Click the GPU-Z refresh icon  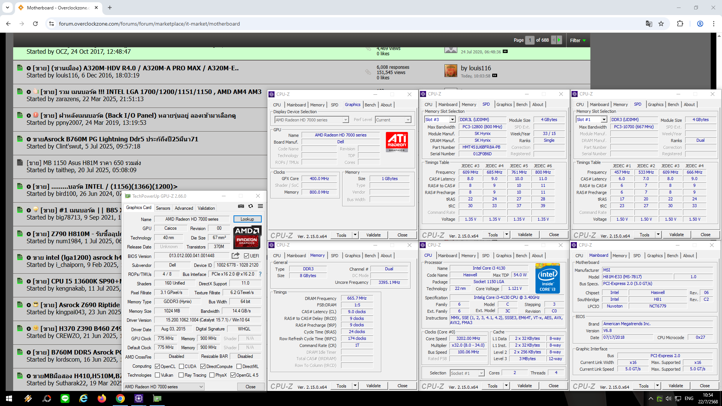250,206
